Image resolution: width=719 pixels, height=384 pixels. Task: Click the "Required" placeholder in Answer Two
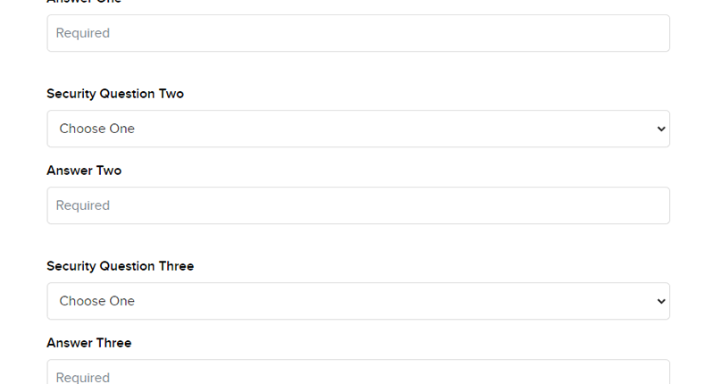[x=82, y=205]
